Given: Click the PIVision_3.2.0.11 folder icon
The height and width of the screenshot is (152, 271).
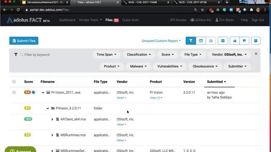Looking at the screenshot, I should pos(53,108).
